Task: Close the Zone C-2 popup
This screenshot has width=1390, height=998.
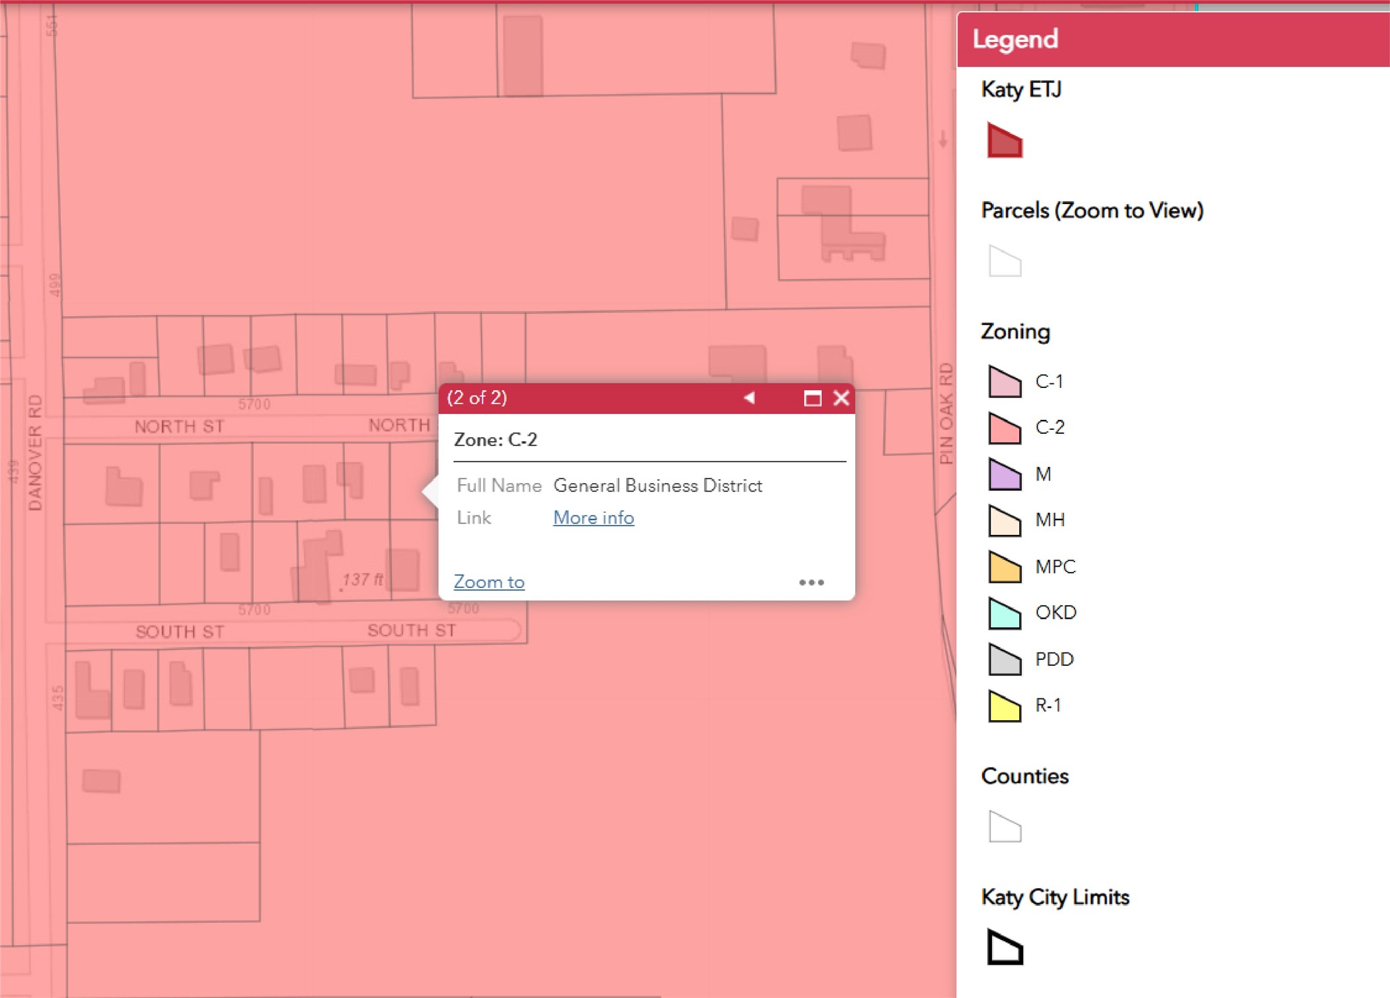Action: point(841,398)
